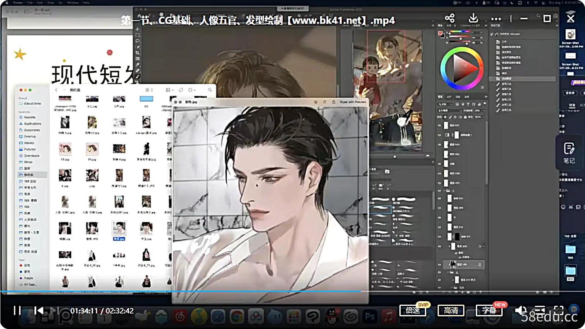Click the share icon in video player header

(x=449, y=18)
